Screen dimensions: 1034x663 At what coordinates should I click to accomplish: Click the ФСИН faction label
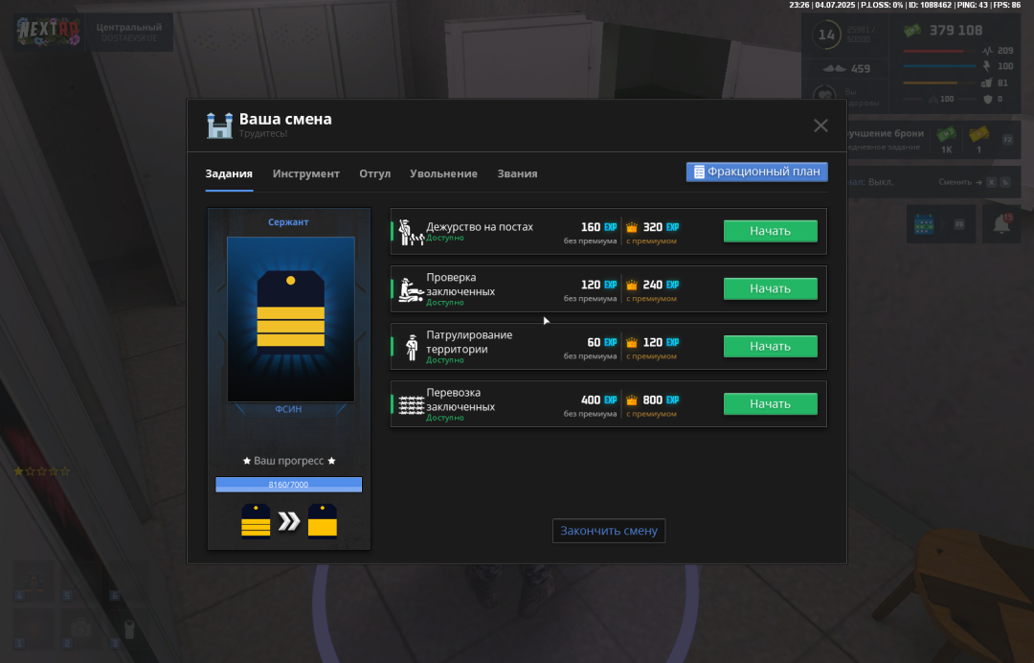[288, 409]
